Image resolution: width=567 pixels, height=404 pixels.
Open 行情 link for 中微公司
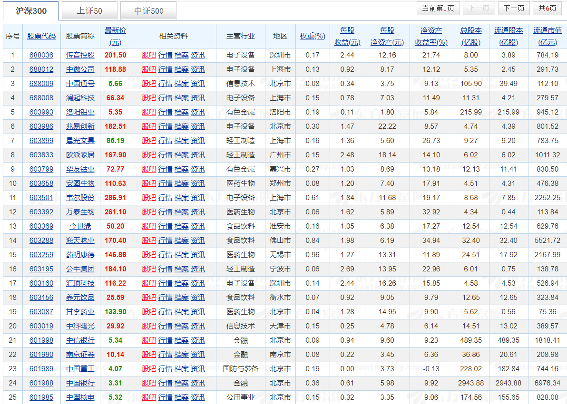165,69
